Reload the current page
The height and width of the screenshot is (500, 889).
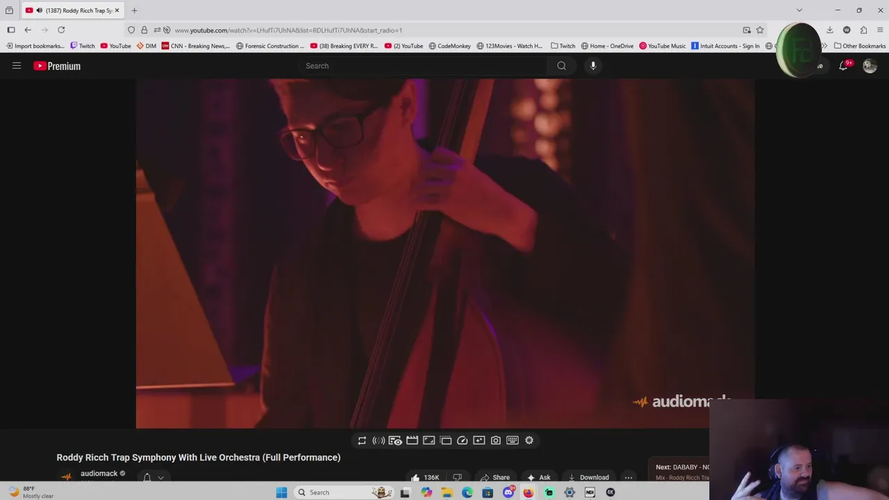61,30
